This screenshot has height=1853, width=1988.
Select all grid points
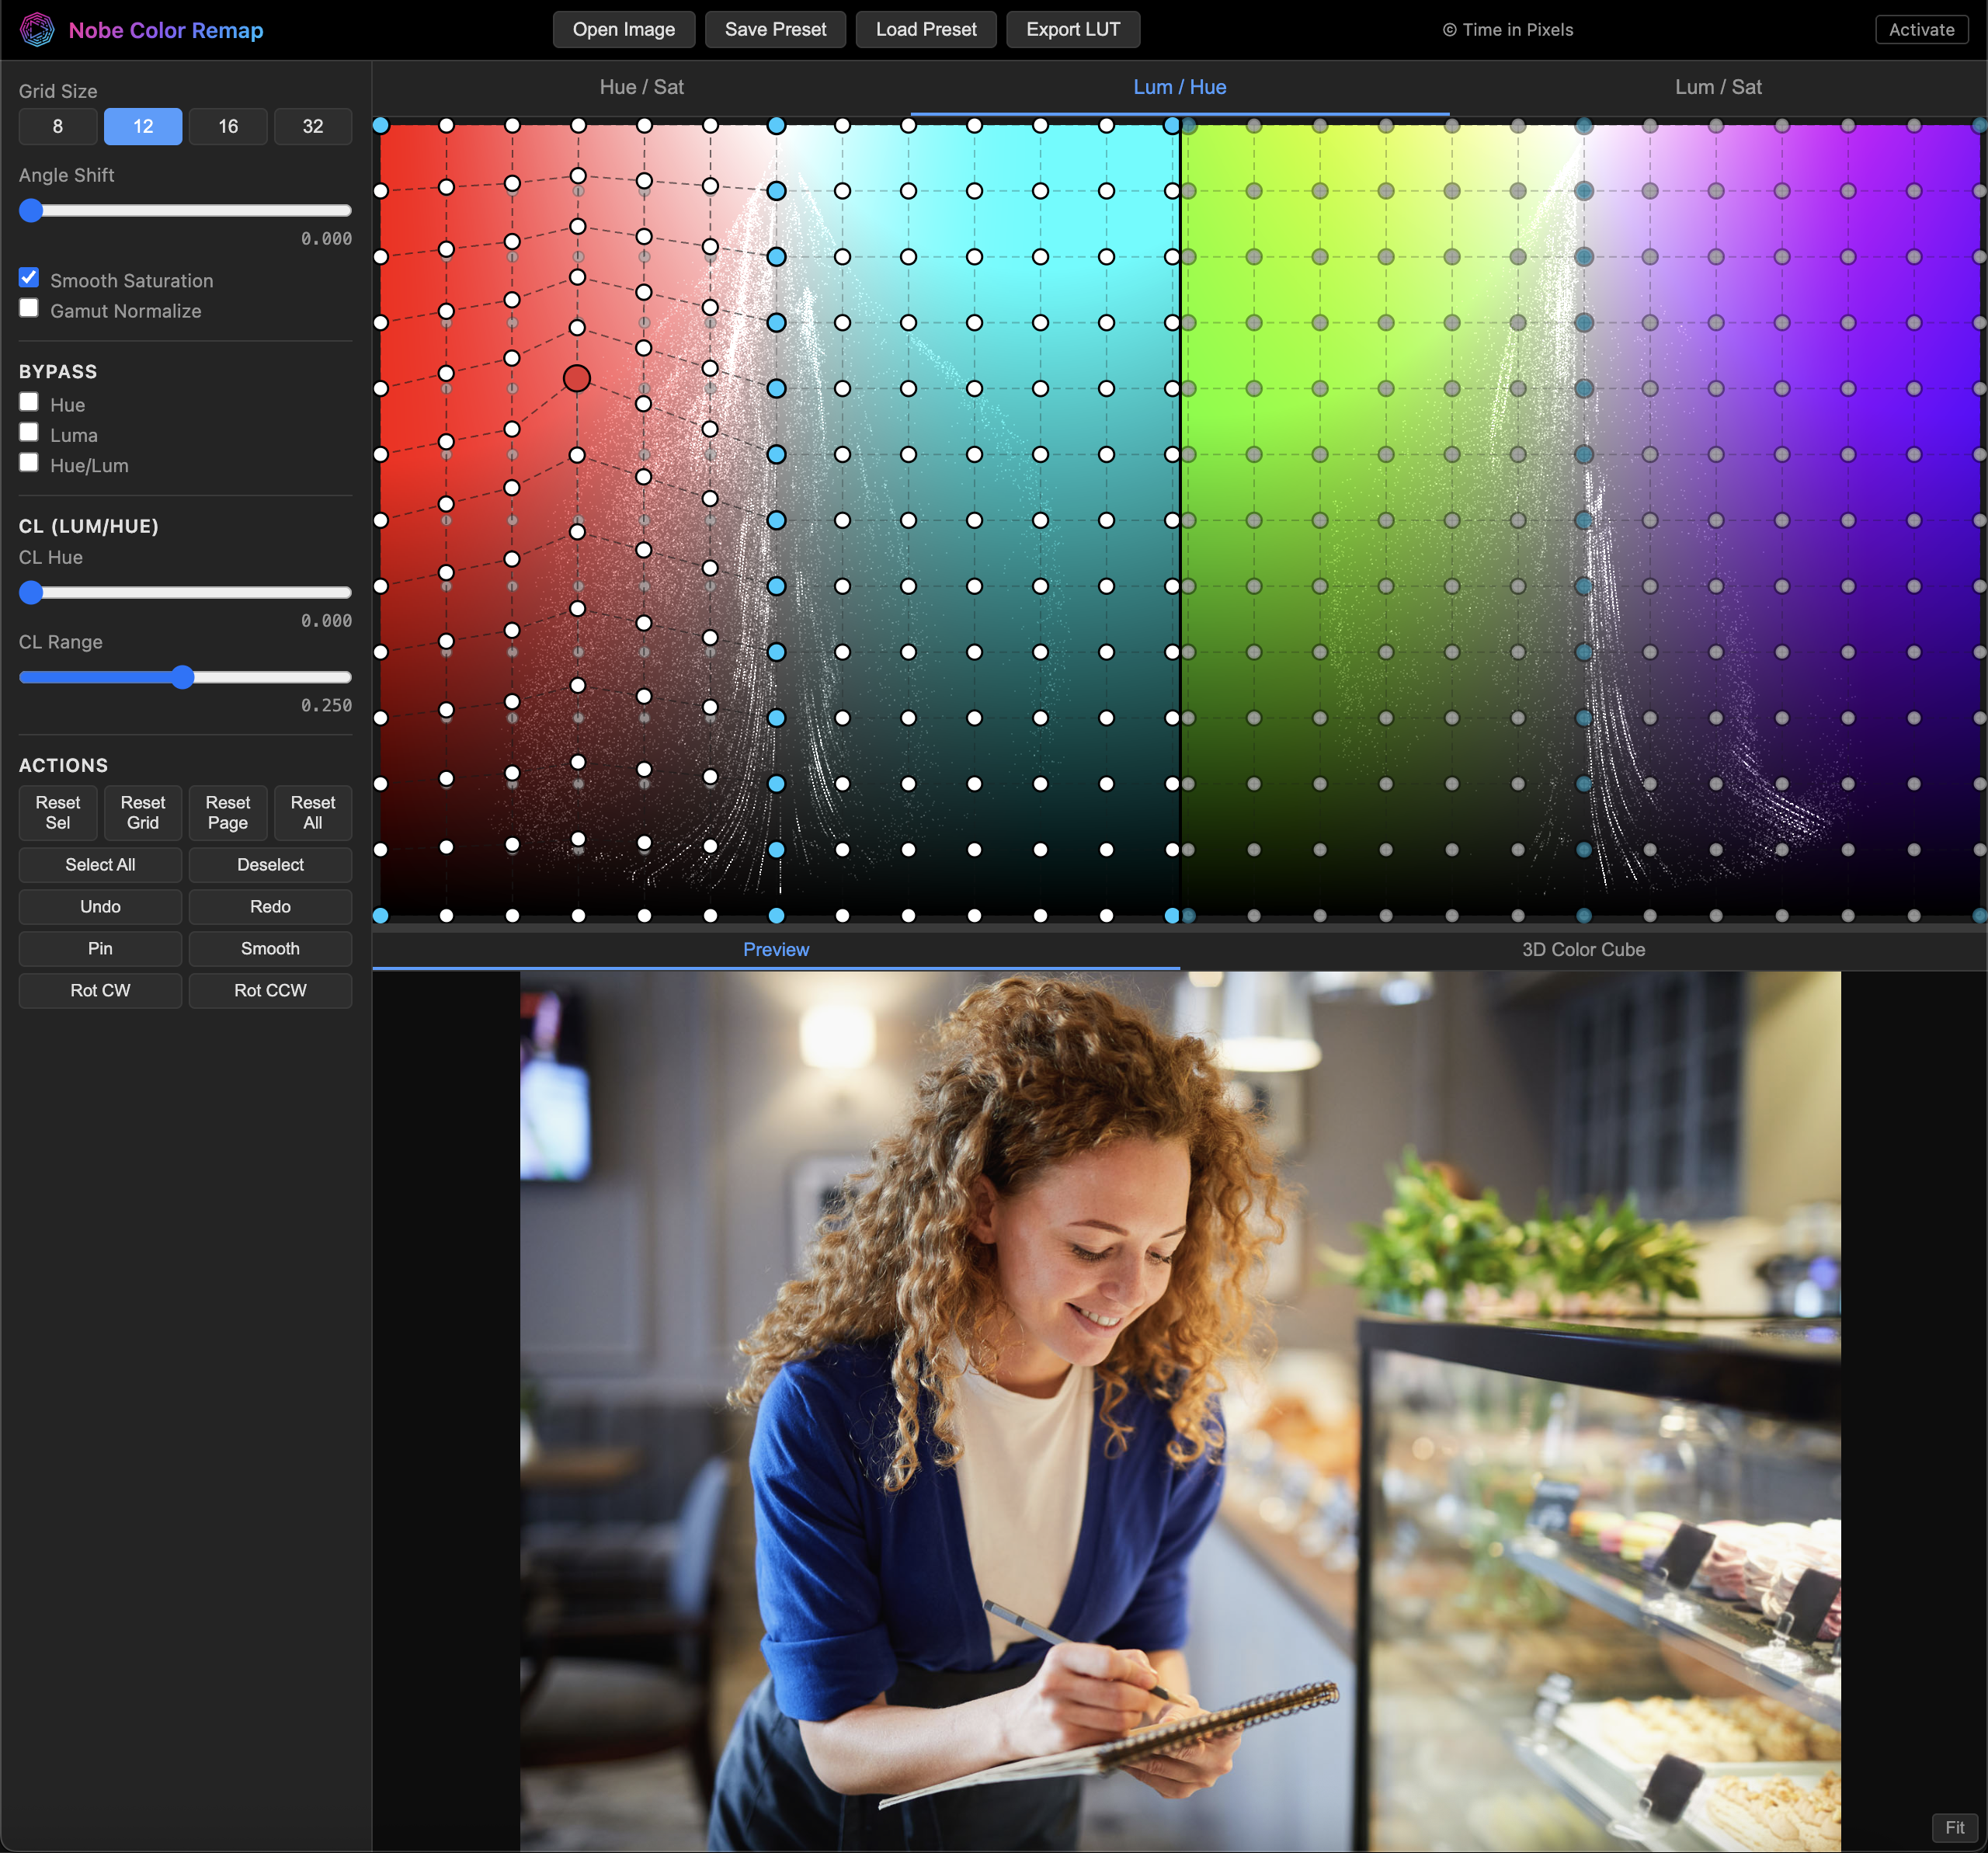(100, 864)
